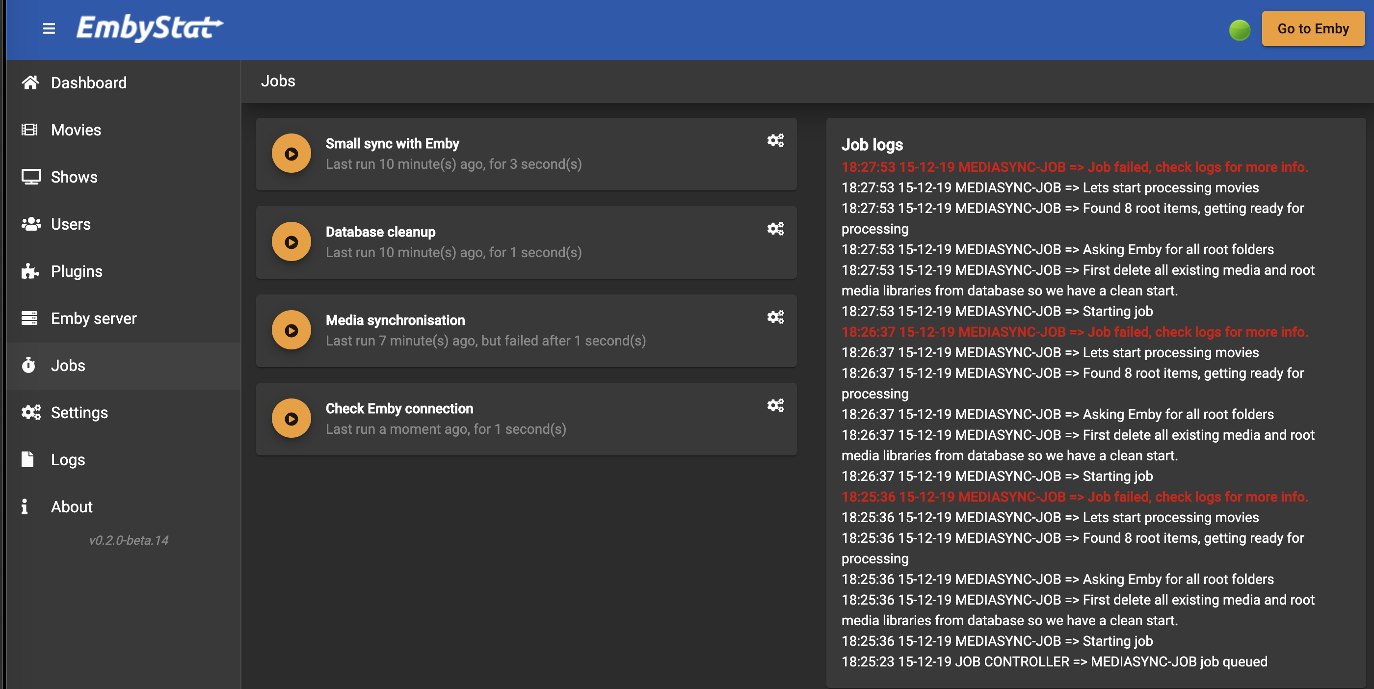Run the Media synchronisation job
This screenshot has width=1374, height=689.
tap(291, 330)
